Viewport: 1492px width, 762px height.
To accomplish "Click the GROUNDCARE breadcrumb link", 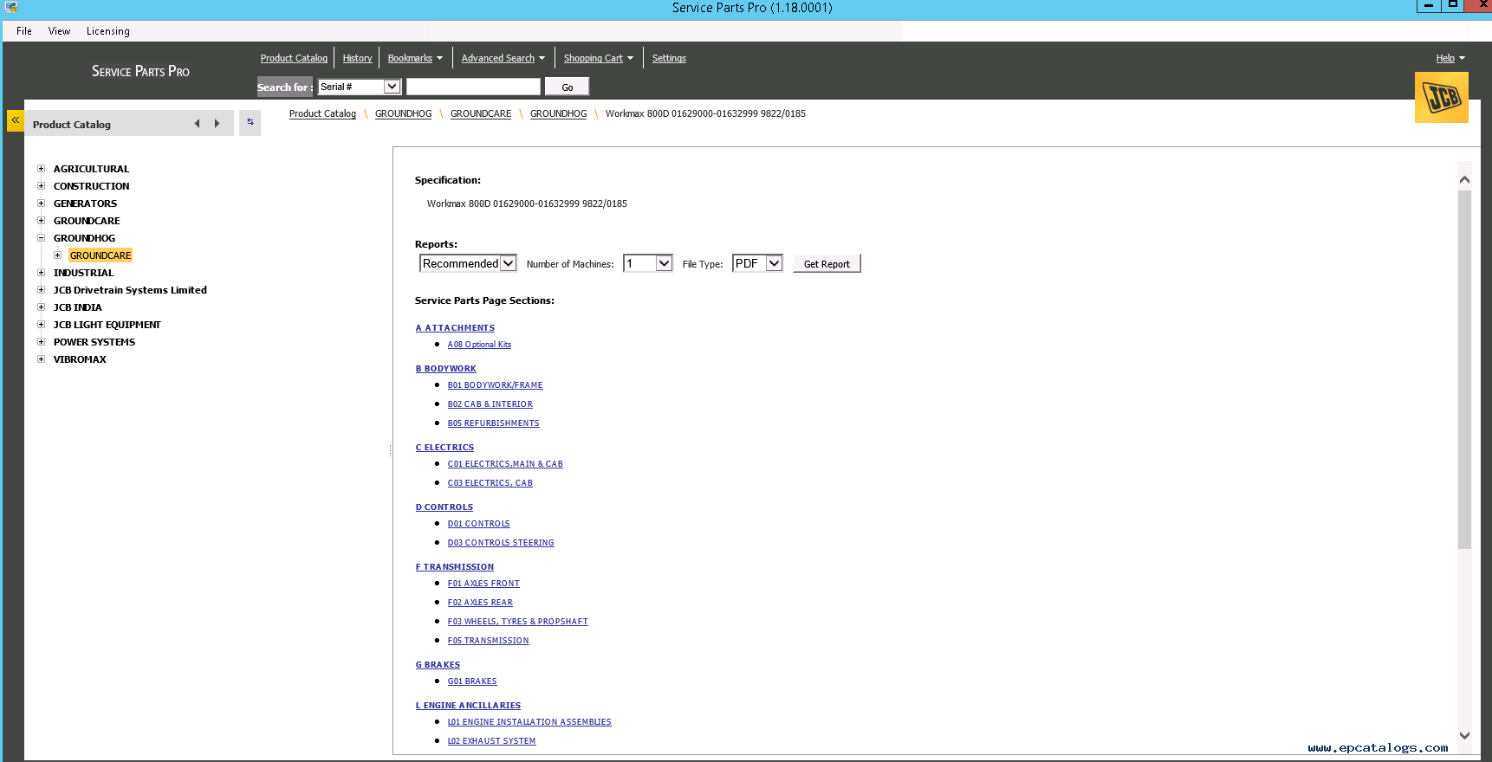I will click(x=481, y=114).
